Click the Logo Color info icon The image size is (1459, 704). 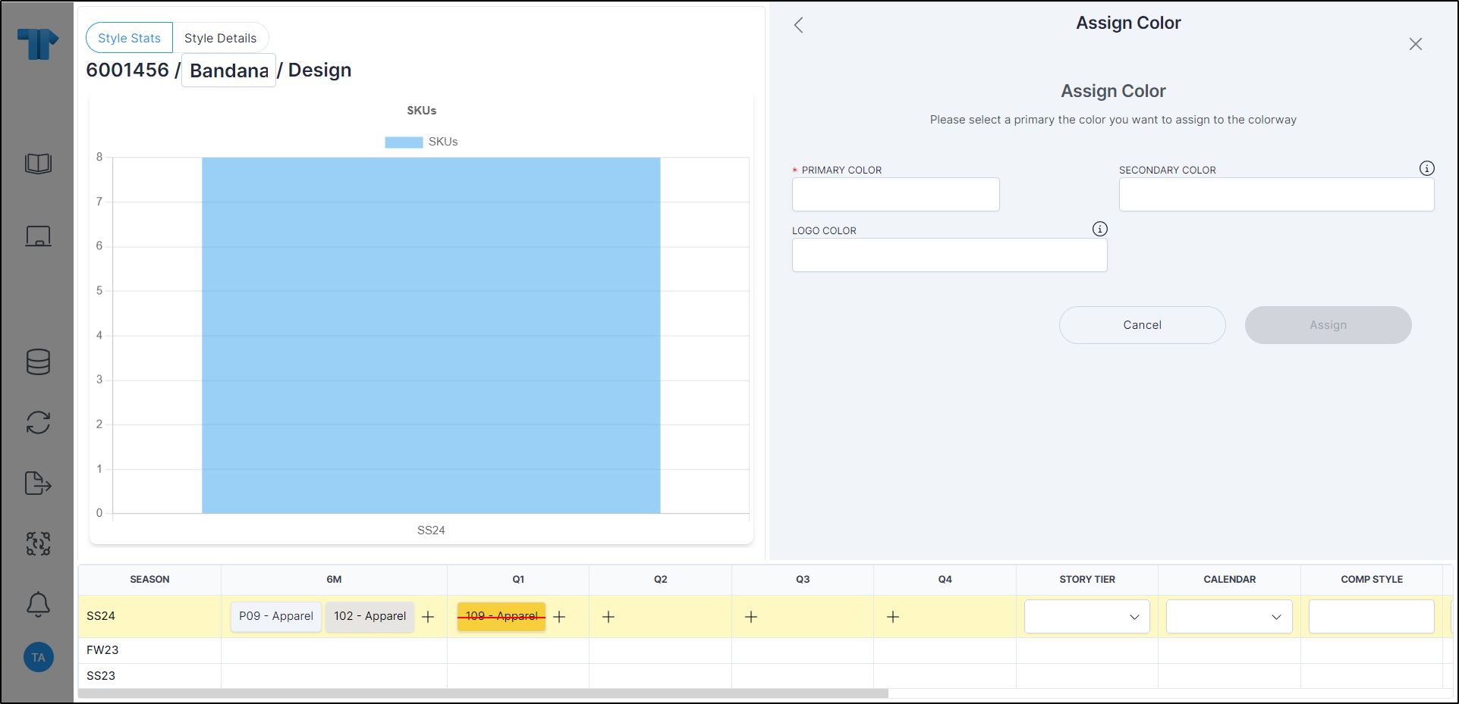1099,228
